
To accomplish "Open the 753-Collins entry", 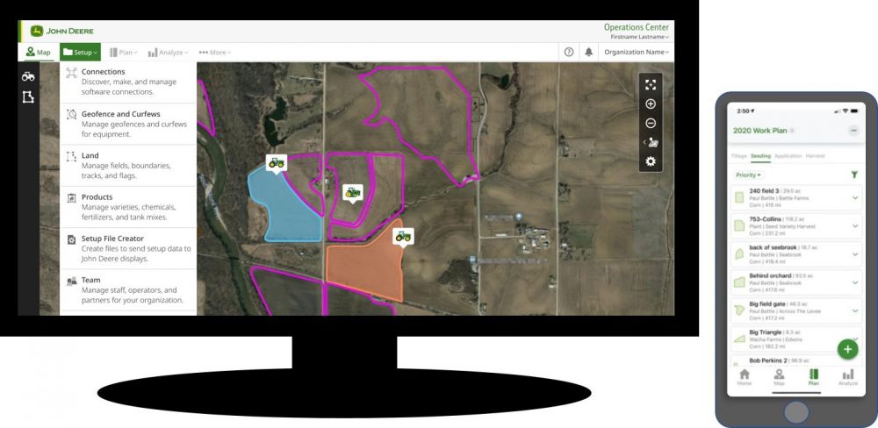I will pyautogui.click(x=796, y=226).
